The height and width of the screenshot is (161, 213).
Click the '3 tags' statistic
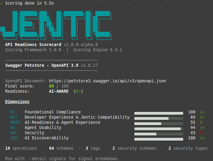93,148
